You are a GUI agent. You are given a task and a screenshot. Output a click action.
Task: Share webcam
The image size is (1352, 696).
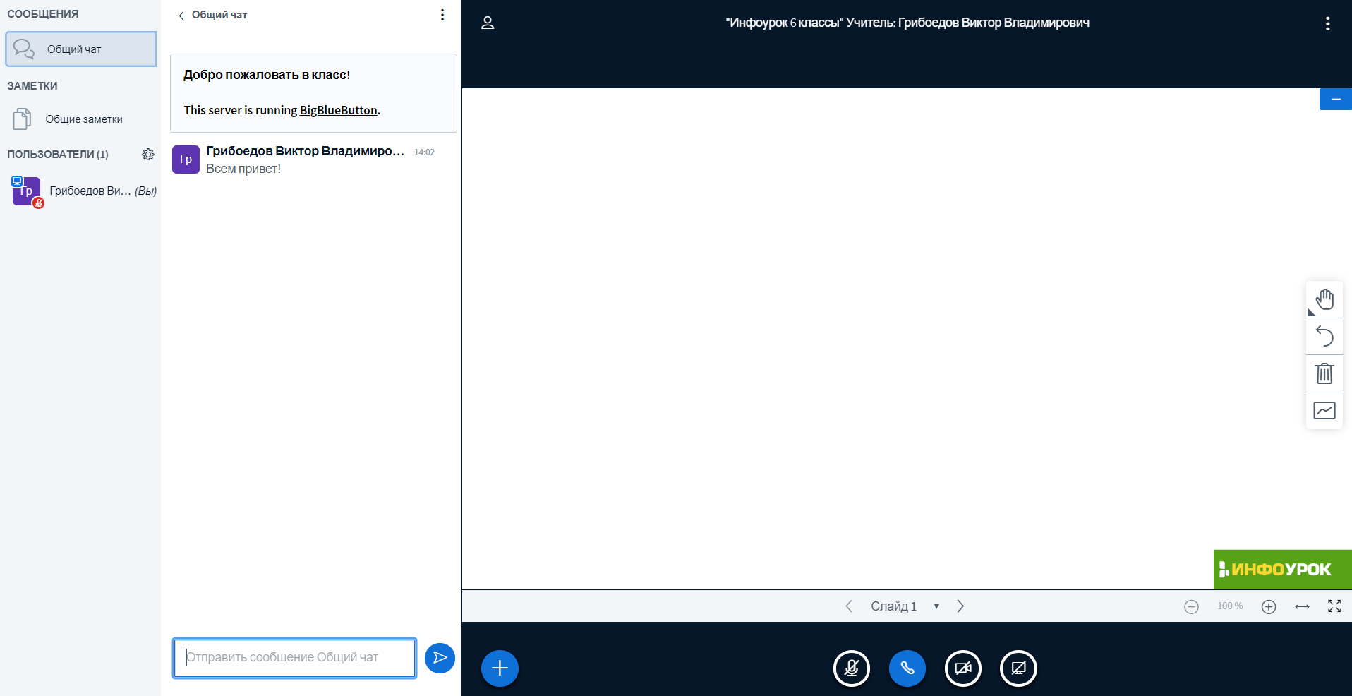point(963,668)
